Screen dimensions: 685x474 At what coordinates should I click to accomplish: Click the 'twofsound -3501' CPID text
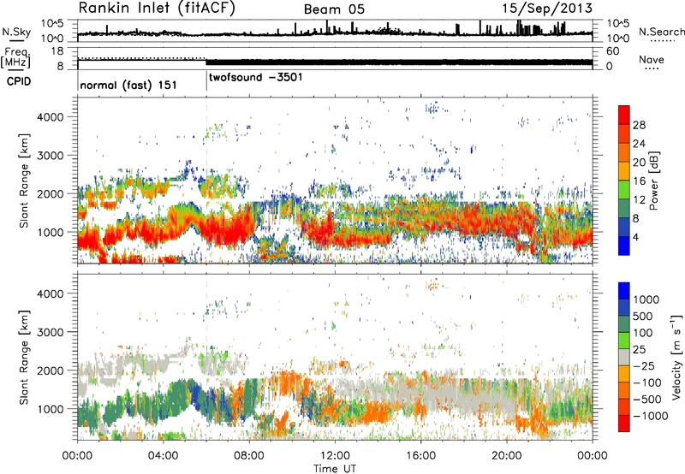pos(255,78)
